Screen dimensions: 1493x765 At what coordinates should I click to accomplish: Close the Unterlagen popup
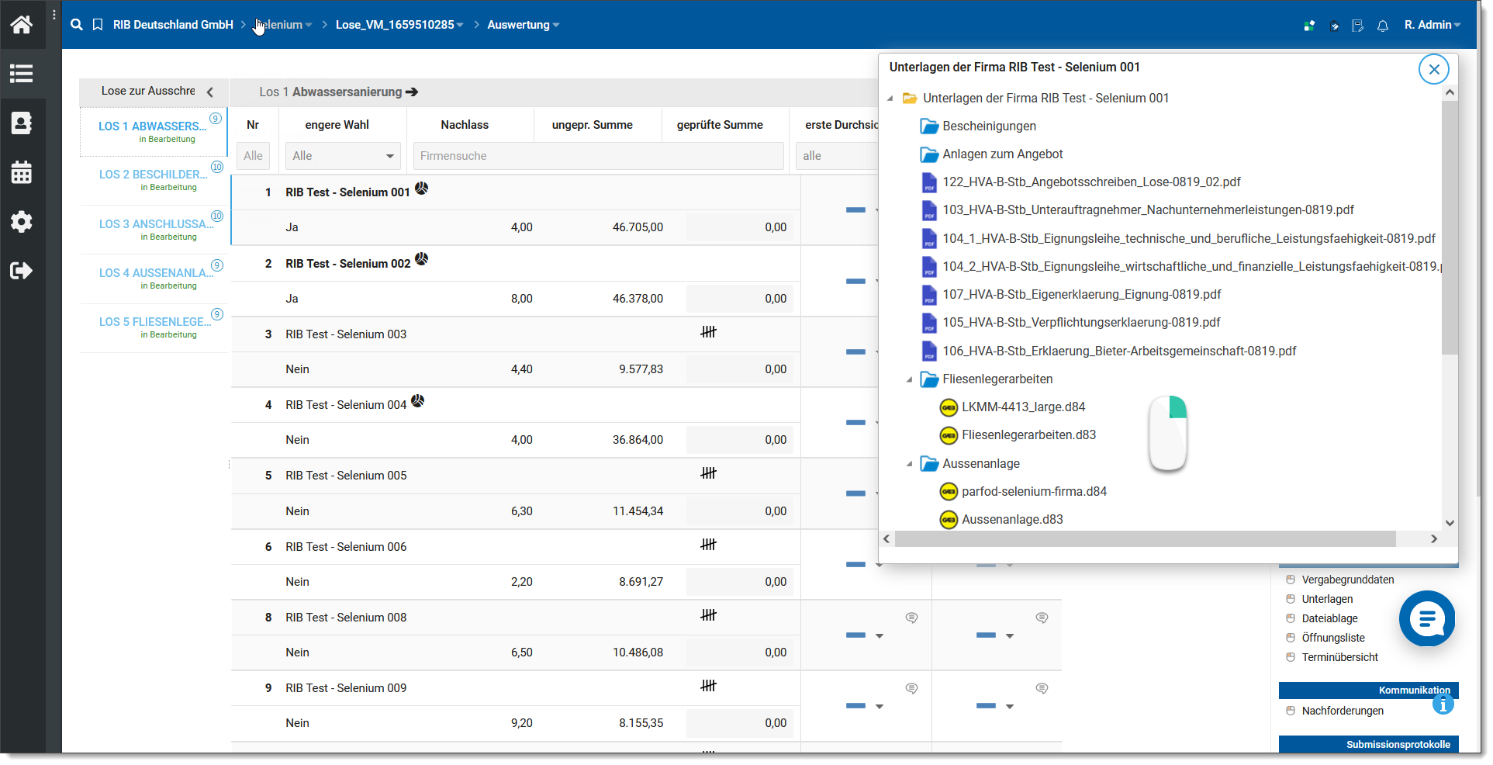tap(1434, 69)
